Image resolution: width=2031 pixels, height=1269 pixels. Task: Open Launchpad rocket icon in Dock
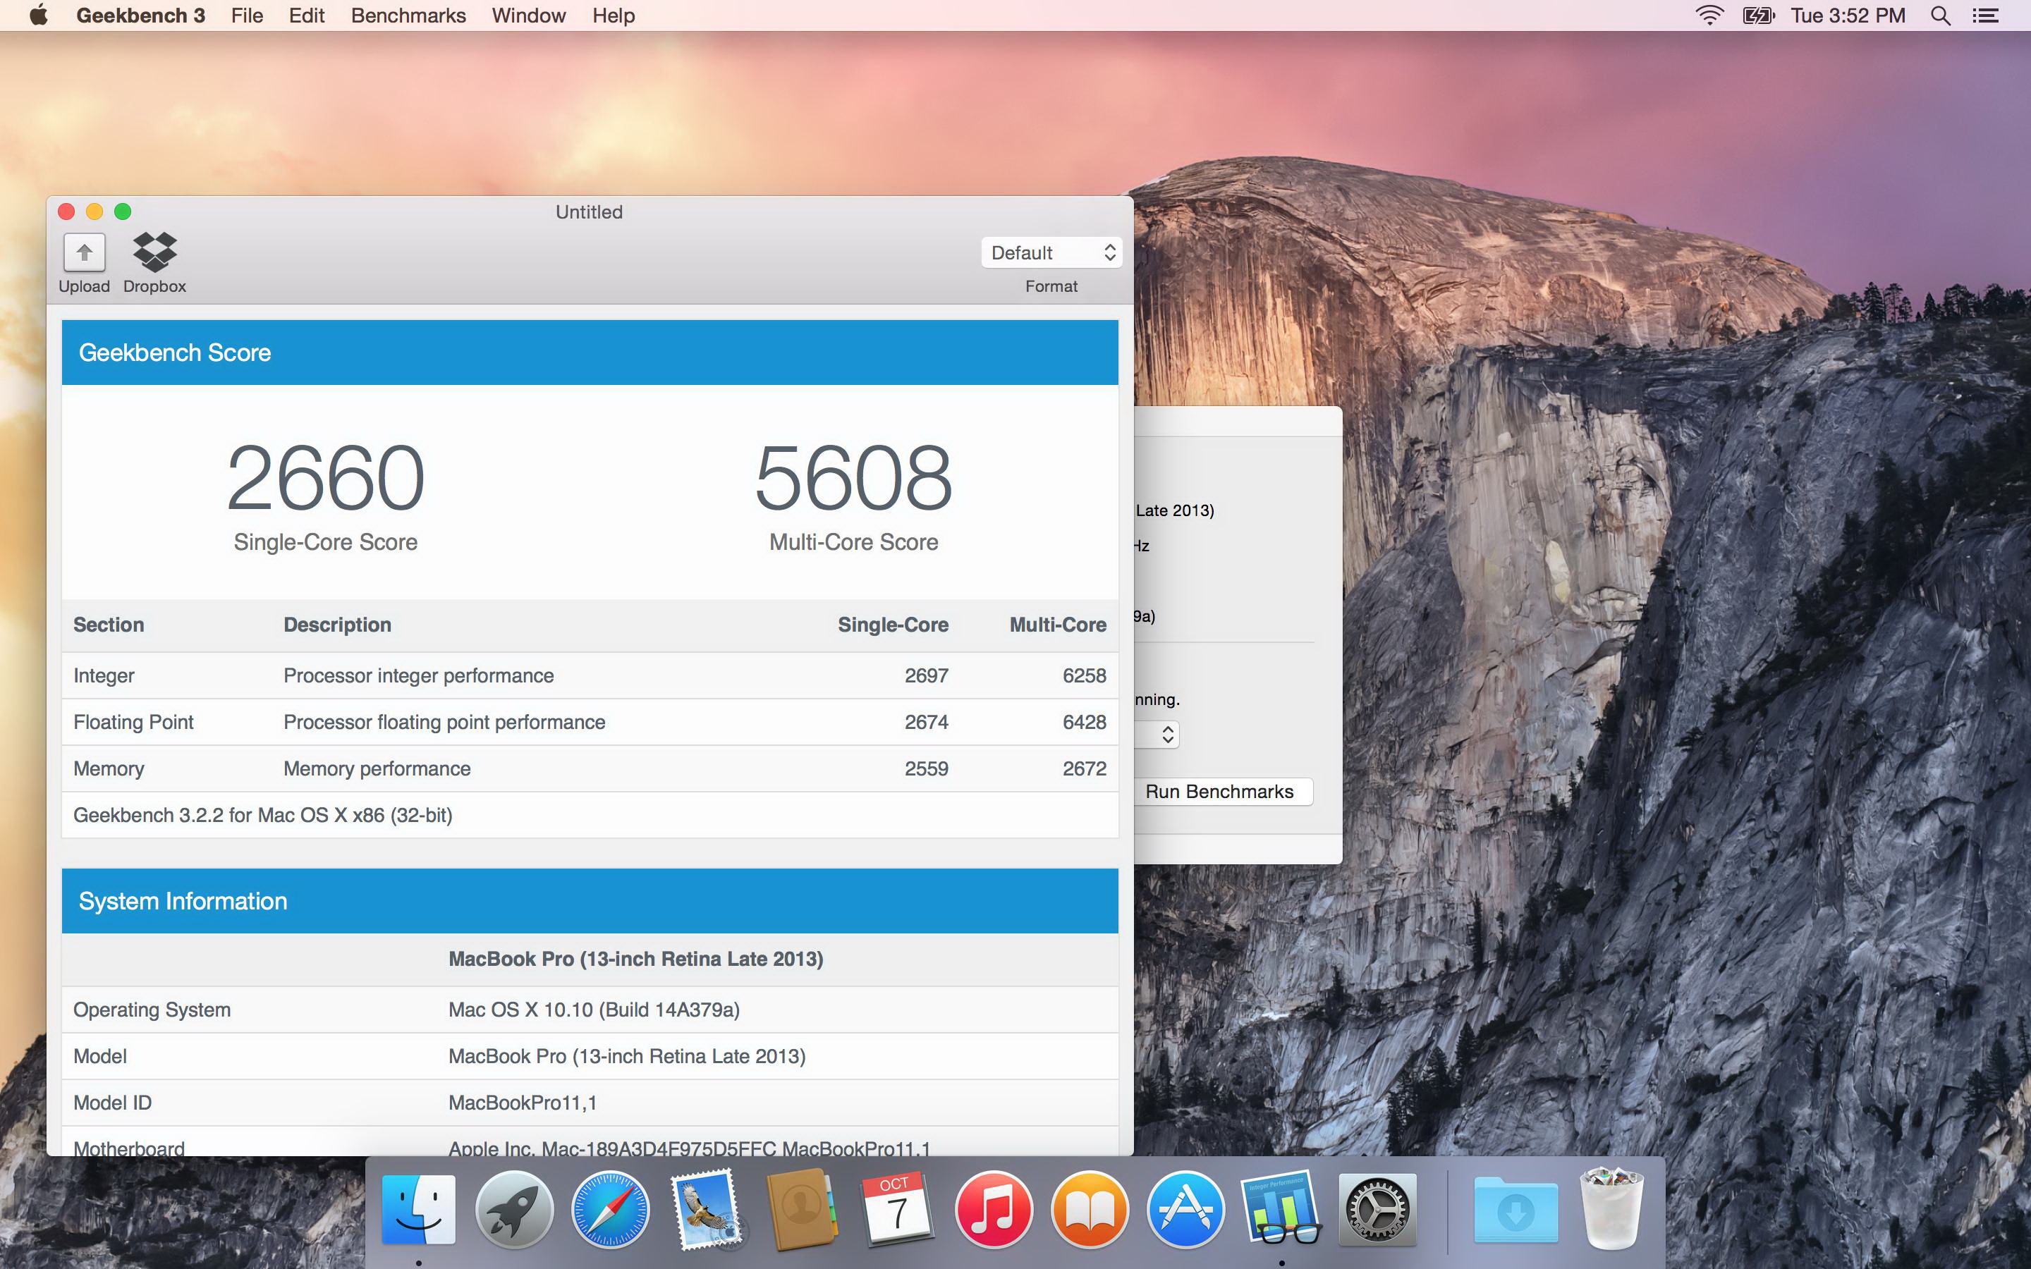[x=513, y=1209]
